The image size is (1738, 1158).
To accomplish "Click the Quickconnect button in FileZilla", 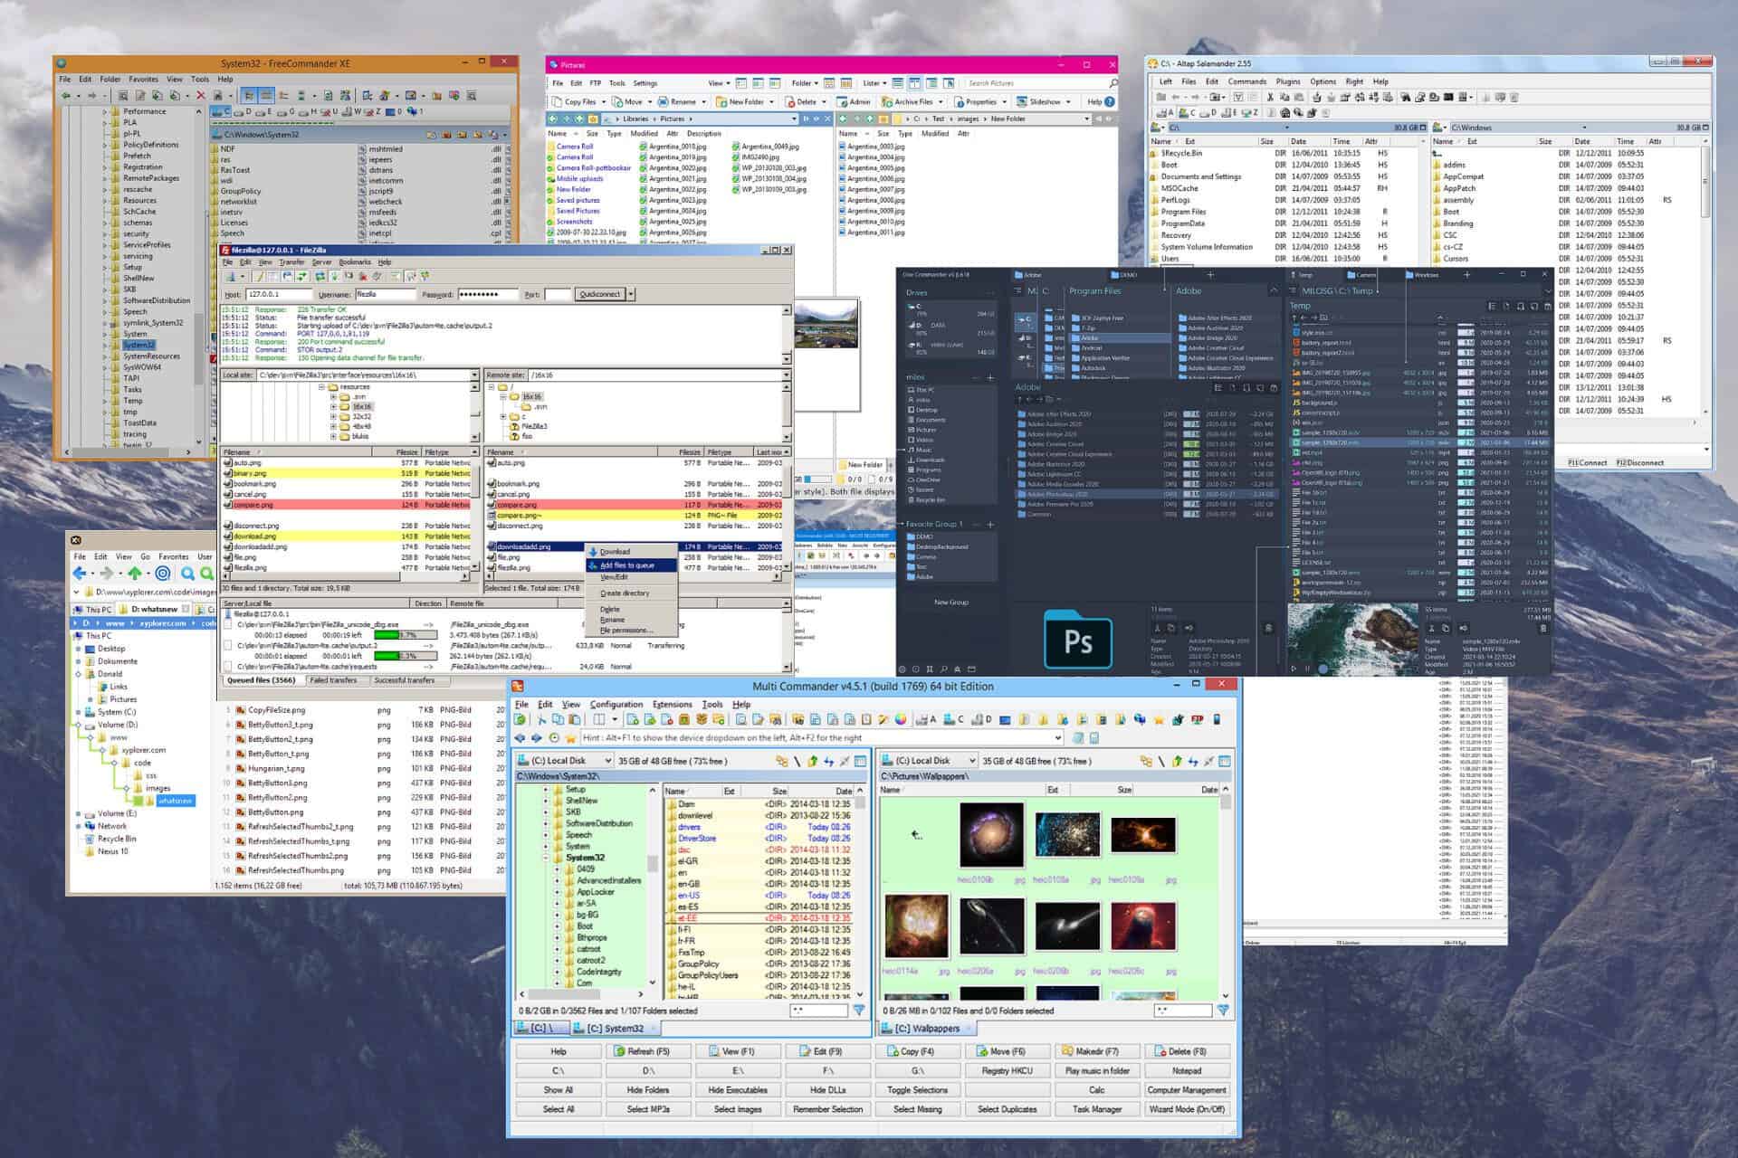I will (x=600, y=294).
